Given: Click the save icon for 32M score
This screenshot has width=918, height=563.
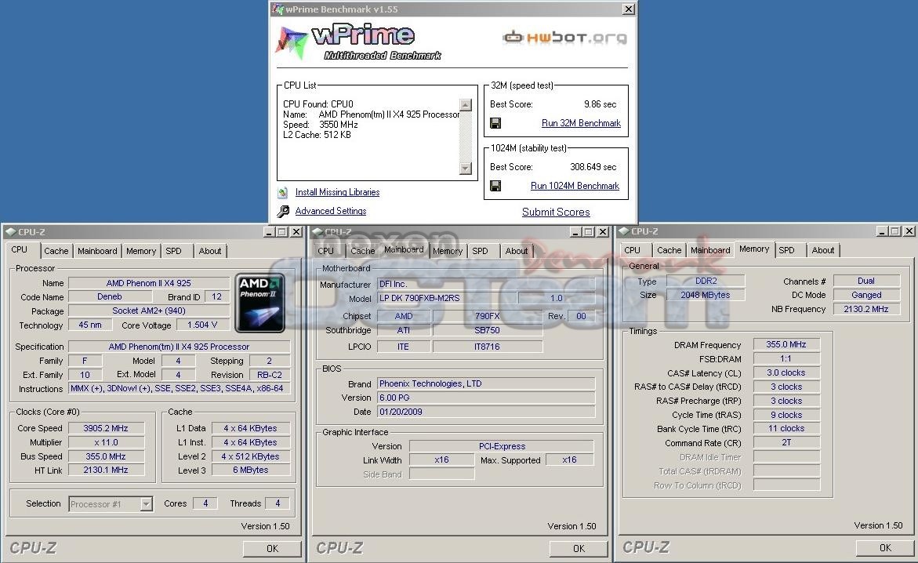Looking at the screenshot, I should pyautogui.click(x=495, y=123).
